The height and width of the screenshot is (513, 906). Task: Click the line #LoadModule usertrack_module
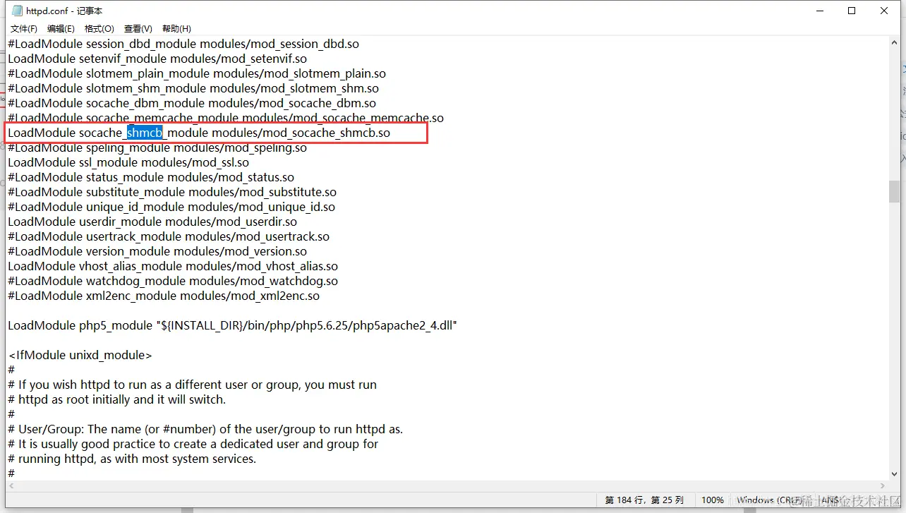pos(169,236)
